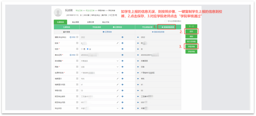The width and height of the screenshot is (256, 116).
Task: Switch to the 生源信息 tab
Action: (60, 22)
